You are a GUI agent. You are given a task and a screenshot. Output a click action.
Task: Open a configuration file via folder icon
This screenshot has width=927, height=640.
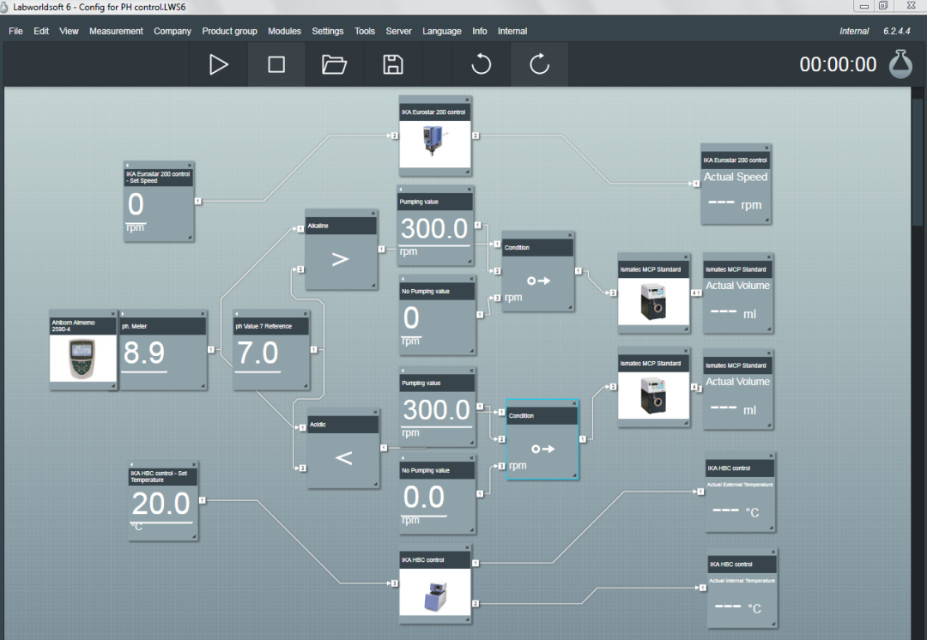coord(334,64)
